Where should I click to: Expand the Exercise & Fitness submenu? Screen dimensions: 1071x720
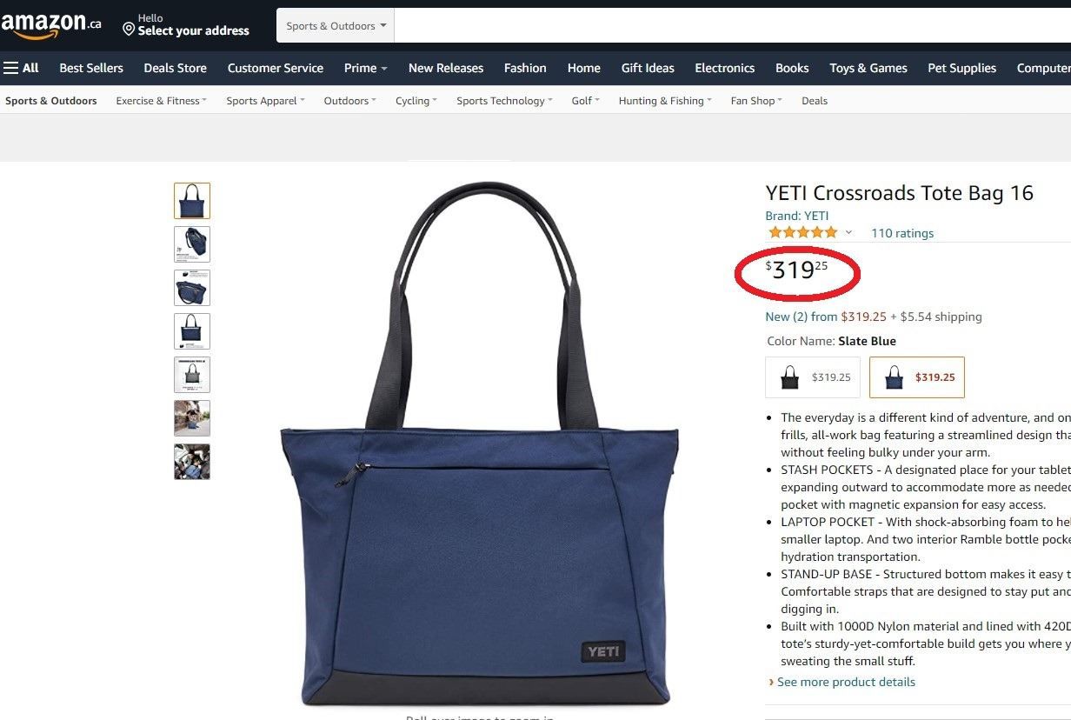(x=162, y=101)
